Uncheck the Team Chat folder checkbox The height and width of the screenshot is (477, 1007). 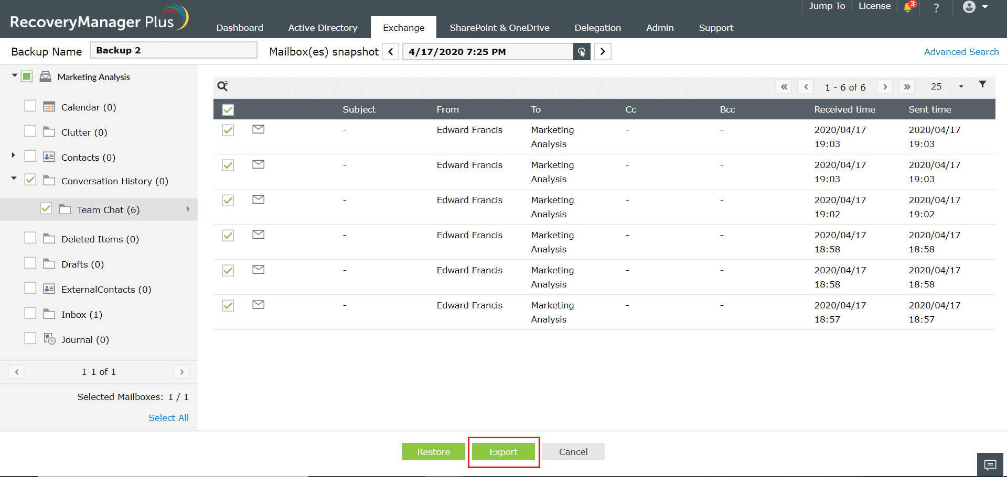point(46,208)
